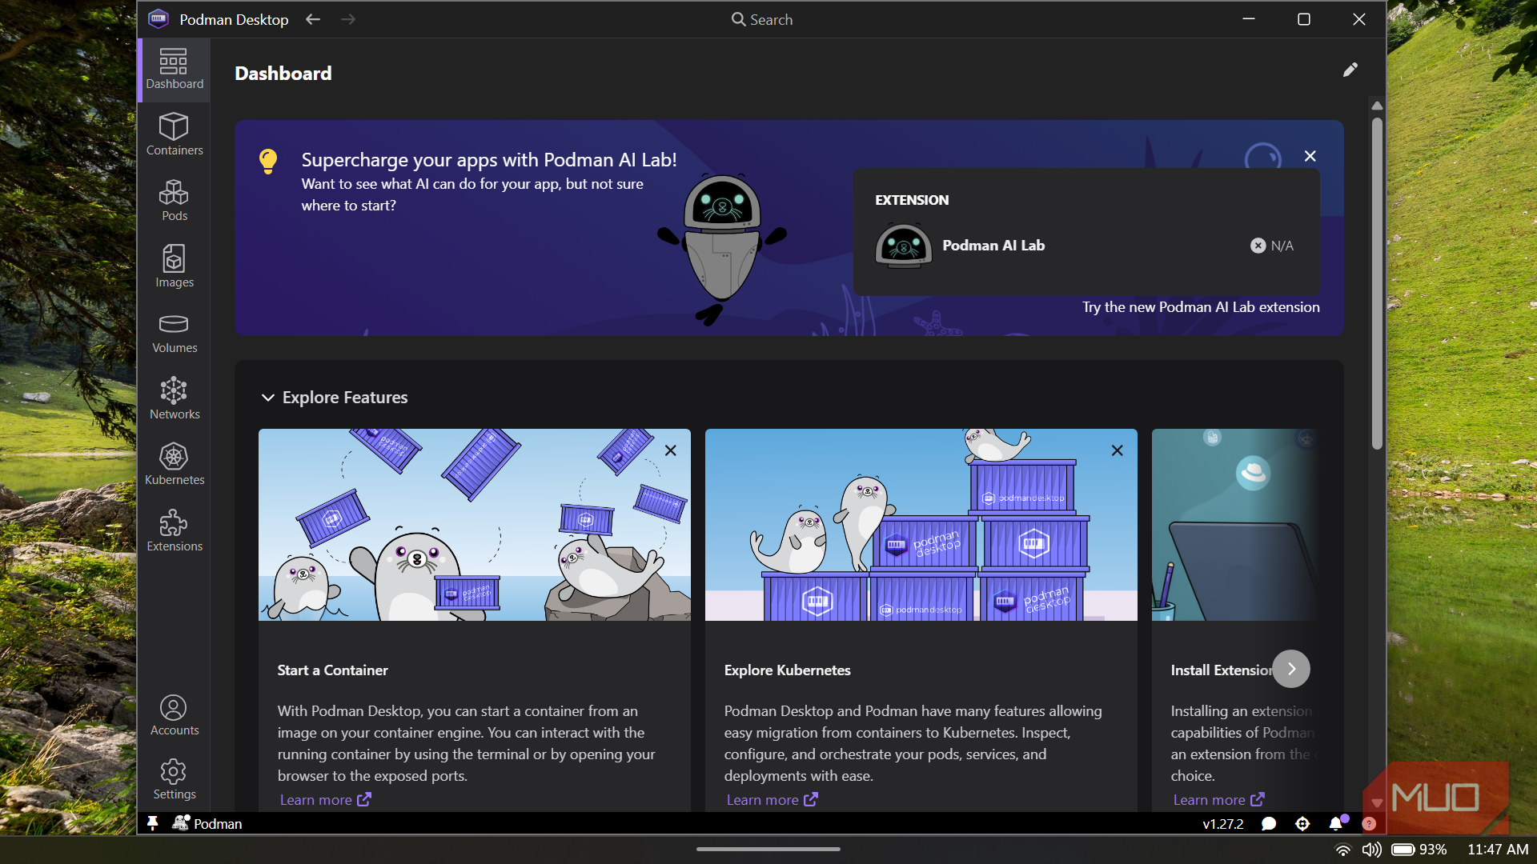Click the Podman status bar entry
This screenshot has width=1537, height=864.
[207, 823]
